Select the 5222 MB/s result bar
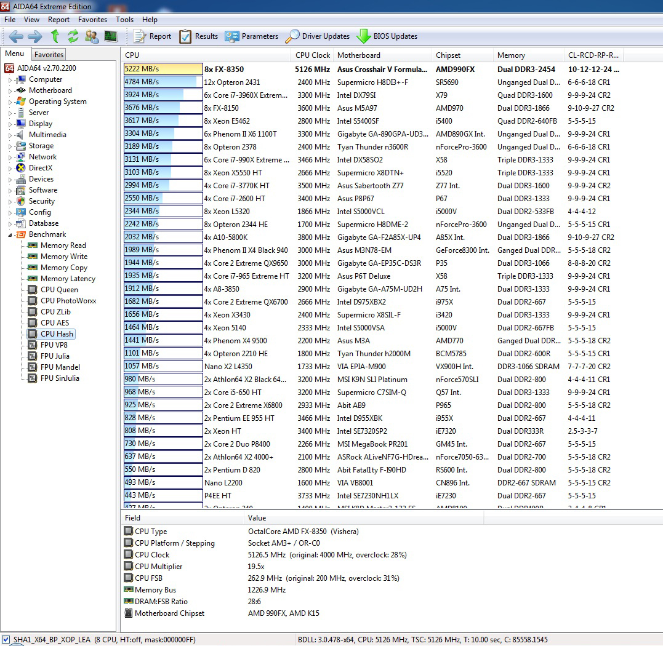This screenshot has height=646, width=663. tap(163, 69)
